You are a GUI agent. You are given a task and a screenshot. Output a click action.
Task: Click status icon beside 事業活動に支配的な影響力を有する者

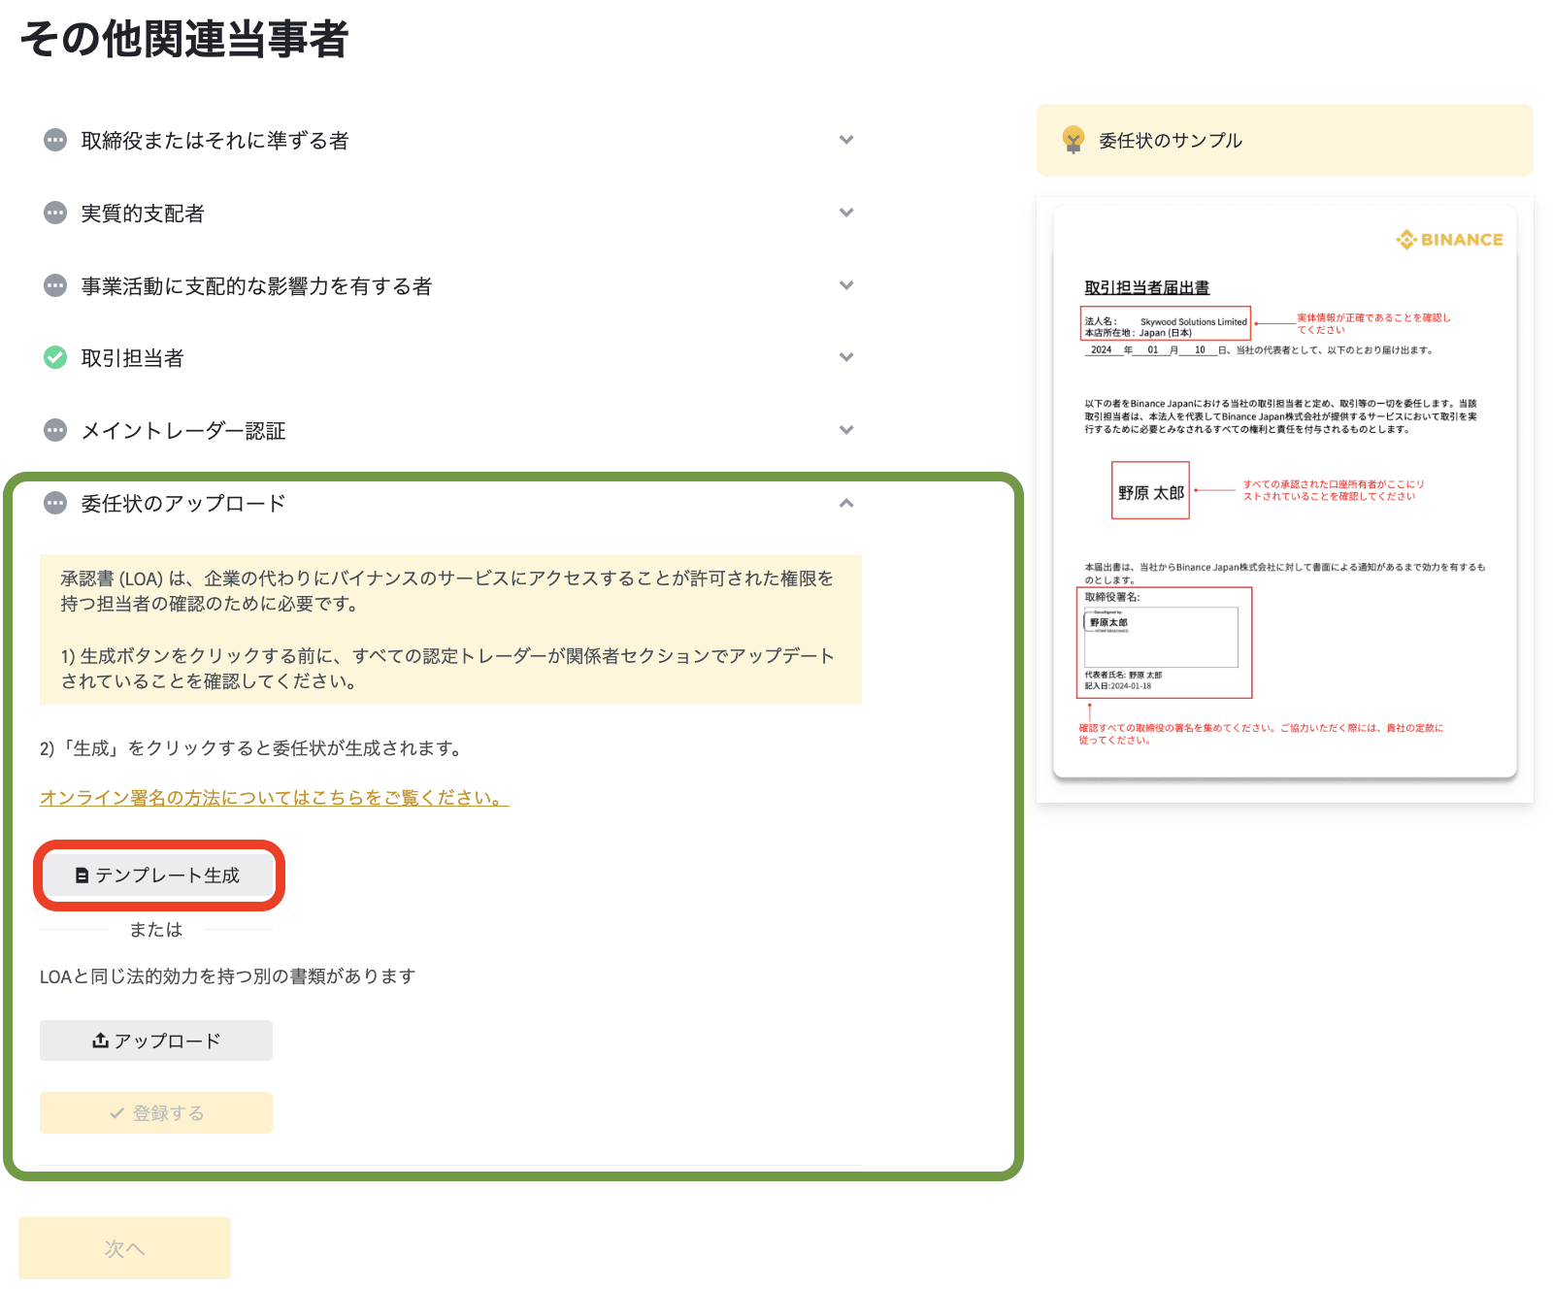tap(55, 285)
